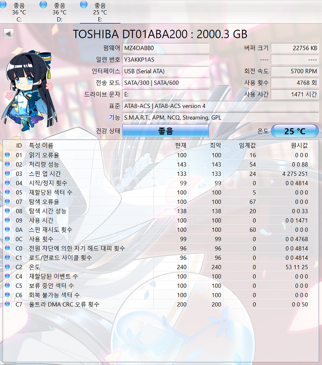Image resolution: width=322 pixels, height=365 pixels.
Task: Click the 펌웨어 firmware value field
Action: (165, 48)
